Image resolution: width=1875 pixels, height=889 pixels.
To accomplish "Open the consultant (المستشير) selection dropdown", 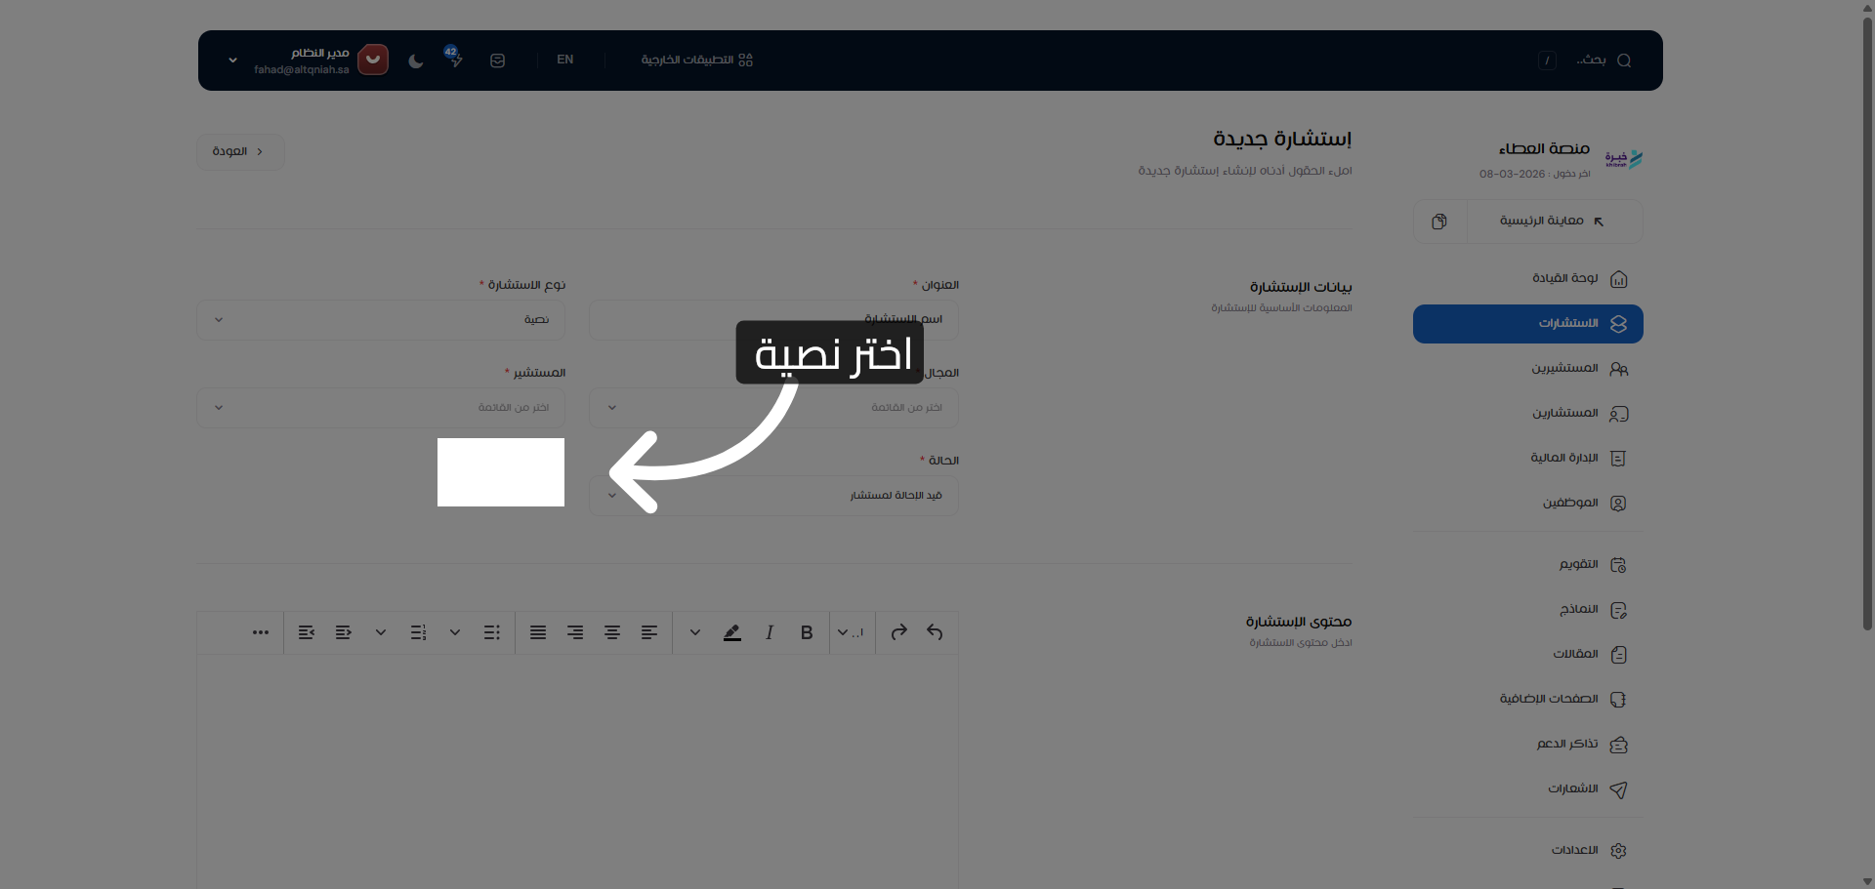I will 379,408.
